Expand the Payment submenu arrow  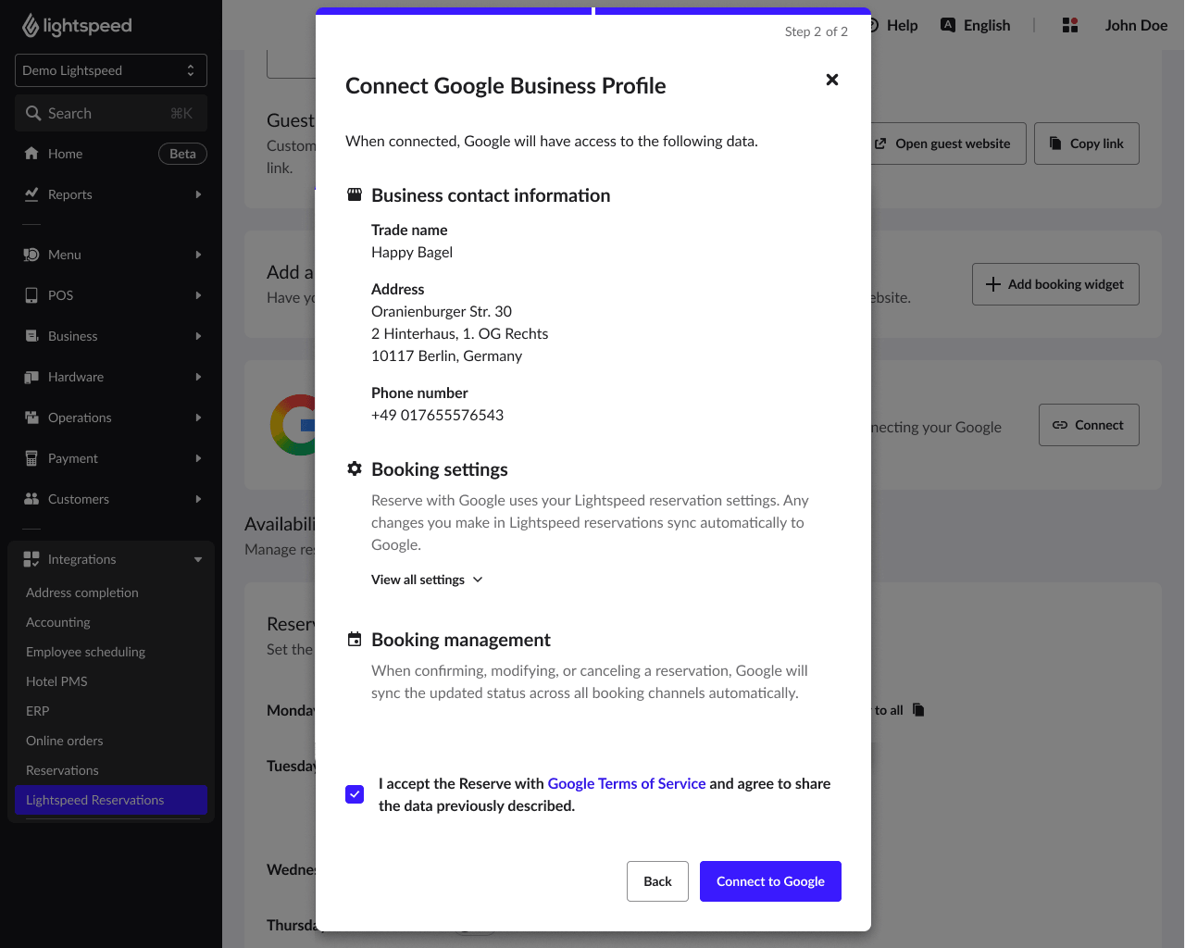pyautogui.click(x=198, y=458)
